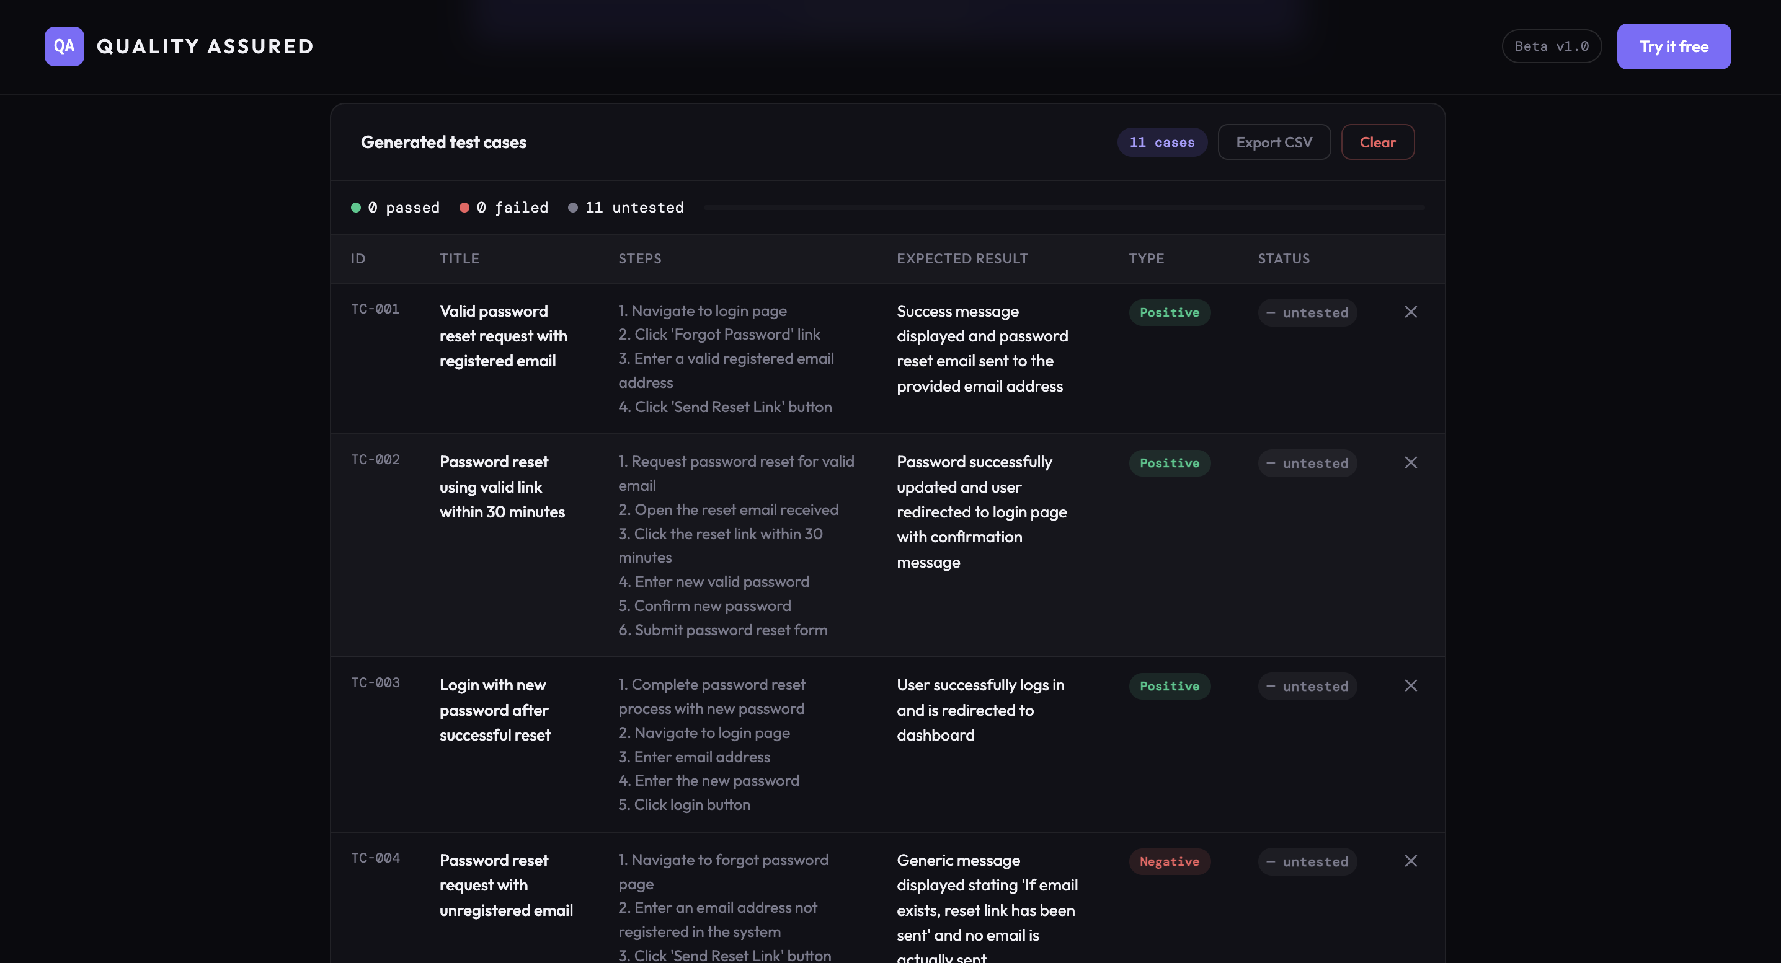Remove test case TC-001 with X icon
This screenshot has height=963, width=1781.
pyautogui.click(x=1410, y=312)
